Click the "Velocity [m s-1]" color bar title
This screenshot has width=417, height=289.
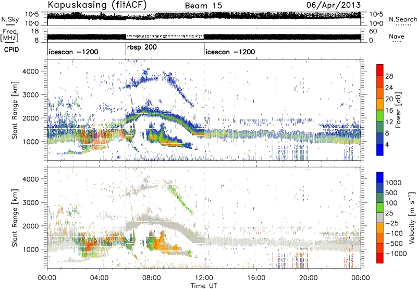pos(412,218)
